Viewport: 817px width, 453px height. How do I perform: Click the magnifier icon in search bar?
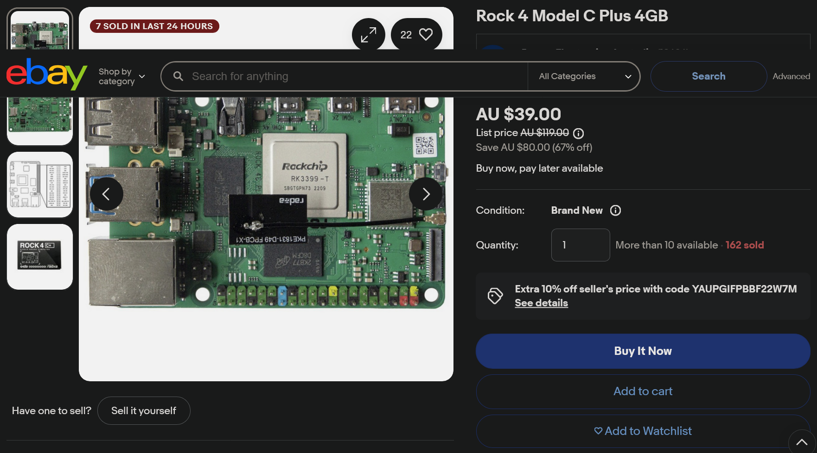(x=178, y=76)
